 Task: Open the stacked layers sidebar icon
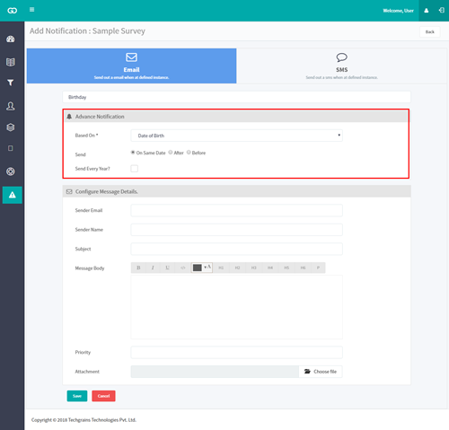pos(11,127)
